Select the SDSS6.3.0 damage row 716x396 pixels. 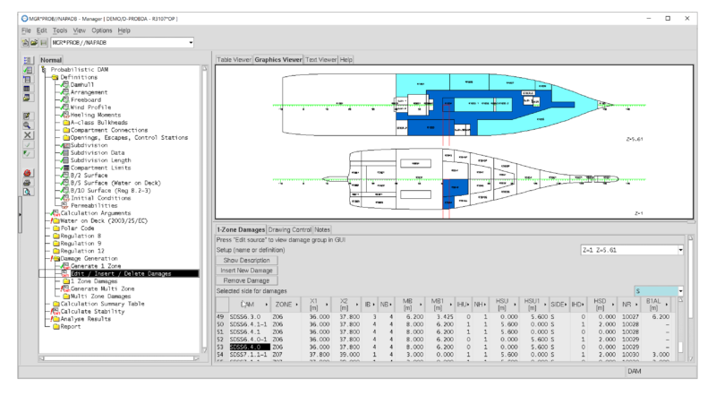(x=447, y=317)
